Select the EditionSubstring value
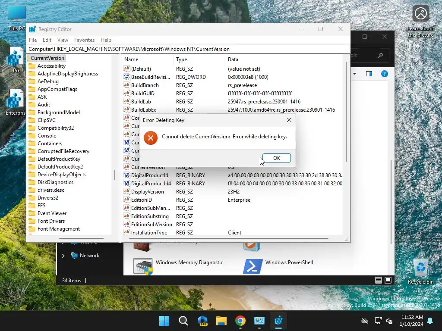Image resolution: width=442 pixels, height=331 pixels. (150, 216)
